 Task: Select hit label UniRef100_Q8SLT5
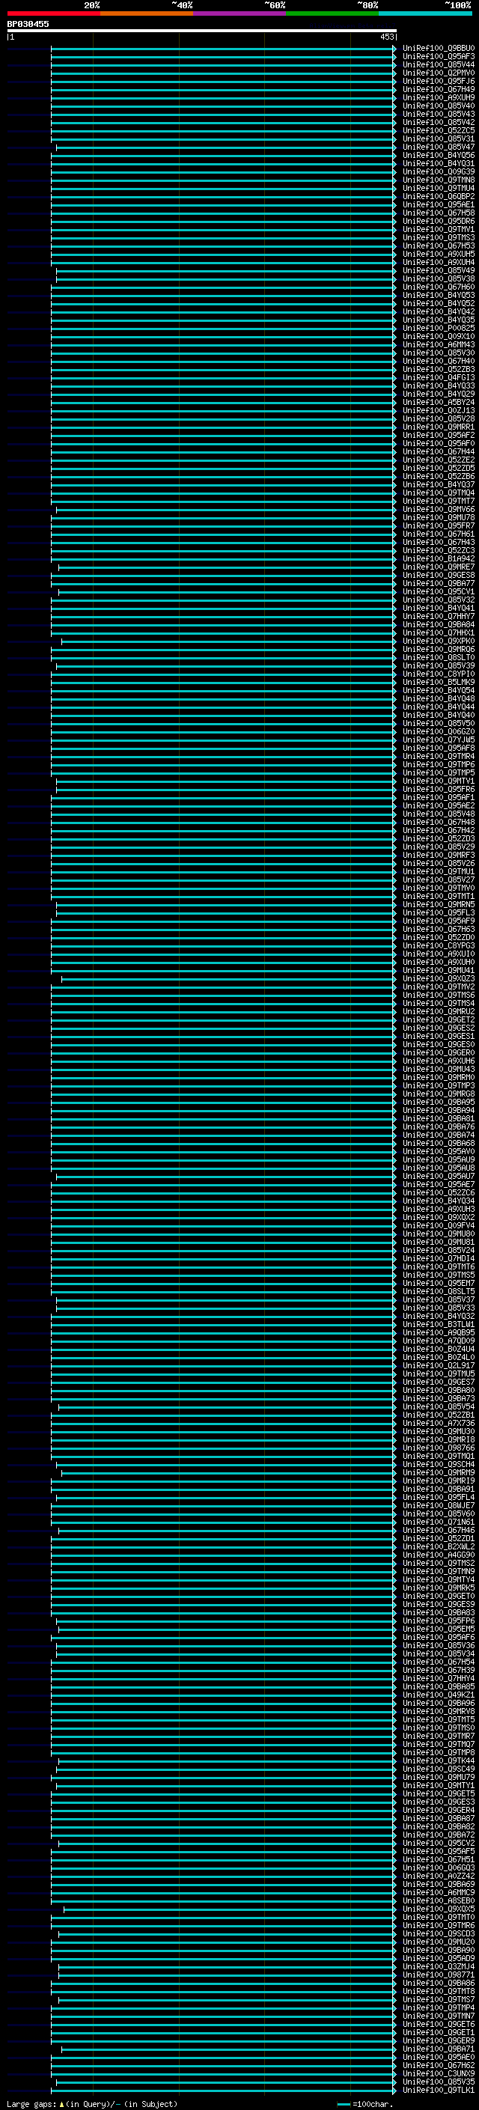pos(439,1292)
